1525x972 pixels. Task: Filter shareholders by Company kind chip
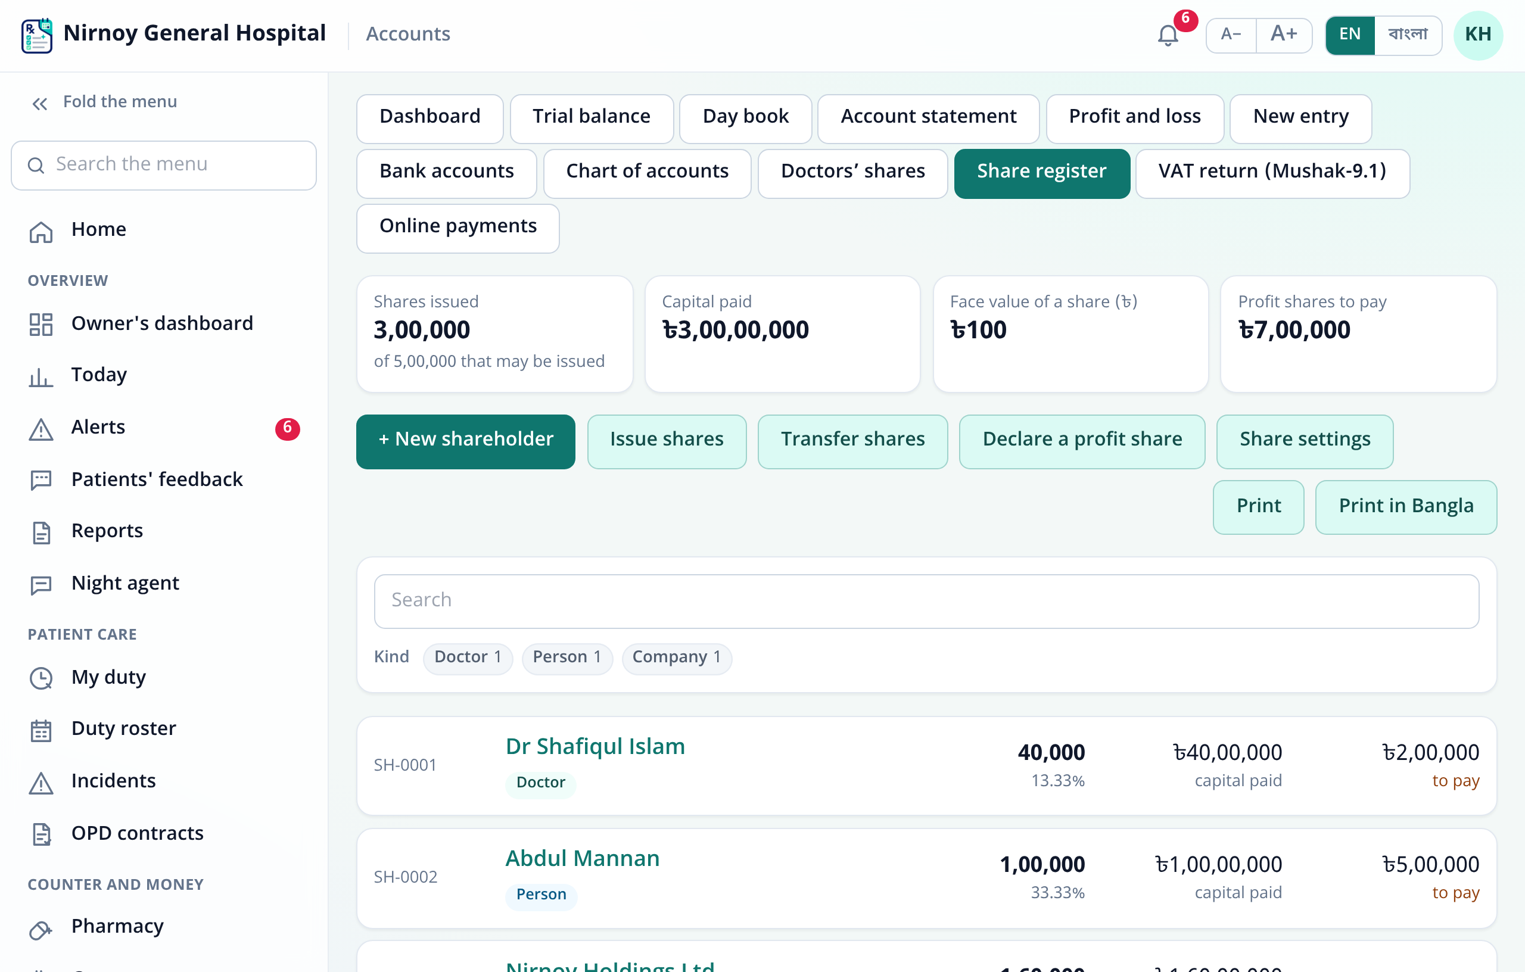point(676,658)
